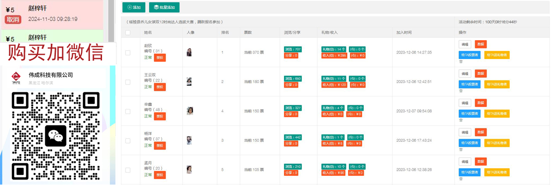The image size is (554, 185).
Task: Click 给TA送礼物者 for 杨洋
Action: 497,143
